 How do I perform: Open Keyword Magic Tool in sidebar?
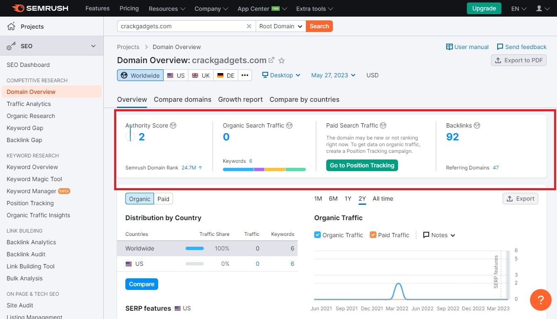click(34, 179)
